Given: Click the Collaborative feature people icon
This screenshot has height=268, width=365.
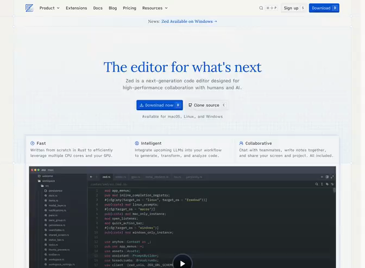Looking at the screenshot, I should click(x=241, y=143).
